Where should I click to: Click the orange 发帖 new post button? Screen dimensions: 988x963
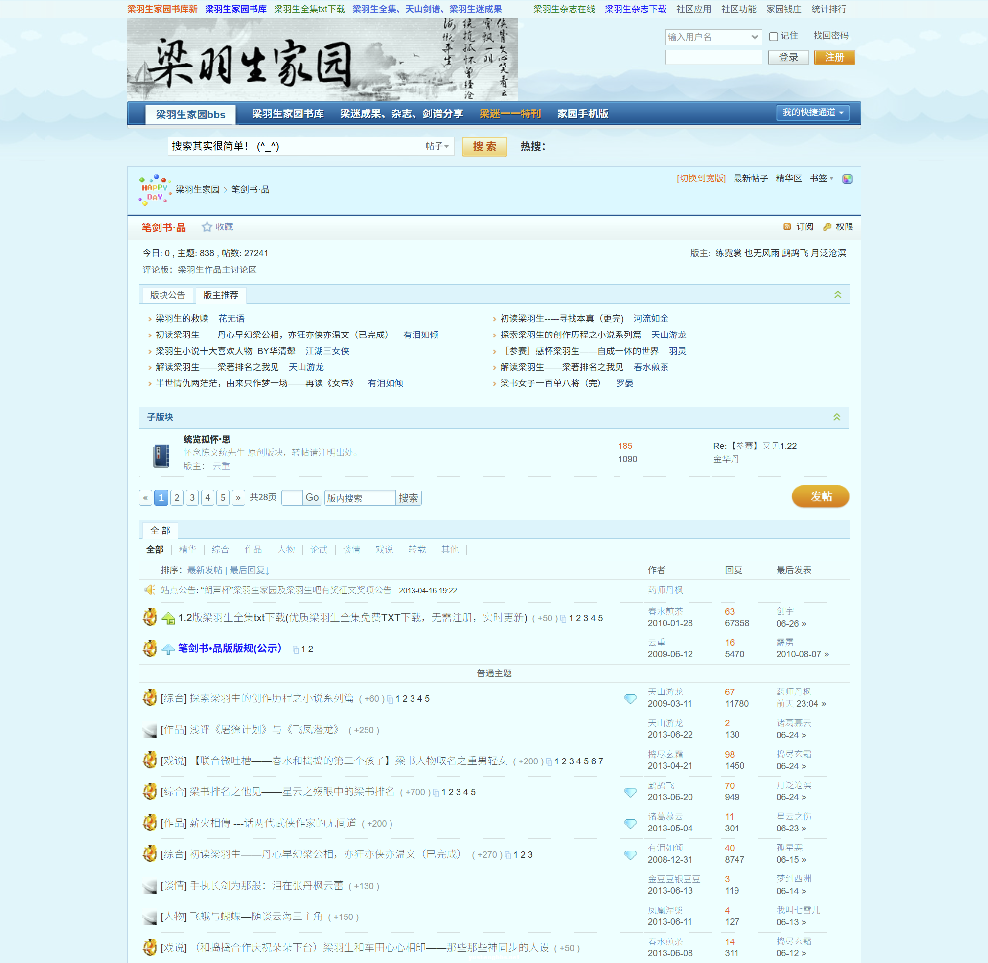click(820, 497)
